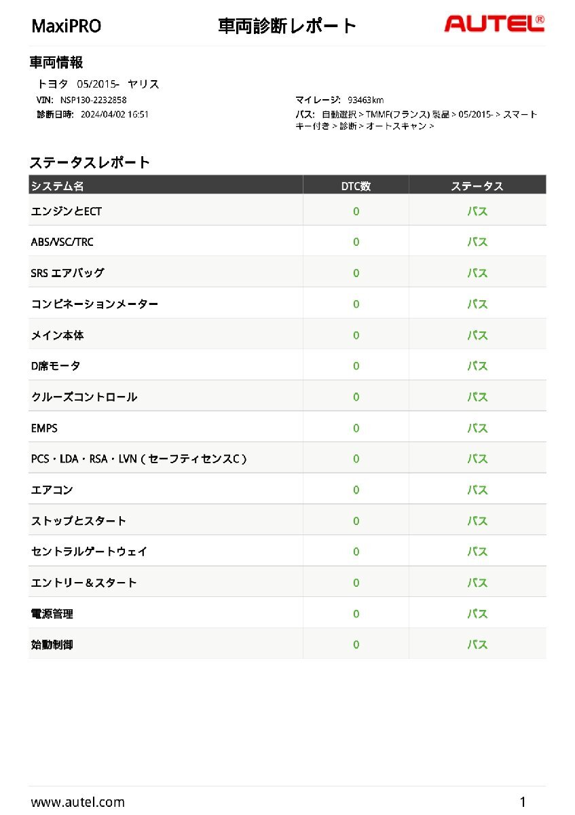
Task: Select the クルーズコントロール row
Action: pyautogui.click(x=84, y=397)
